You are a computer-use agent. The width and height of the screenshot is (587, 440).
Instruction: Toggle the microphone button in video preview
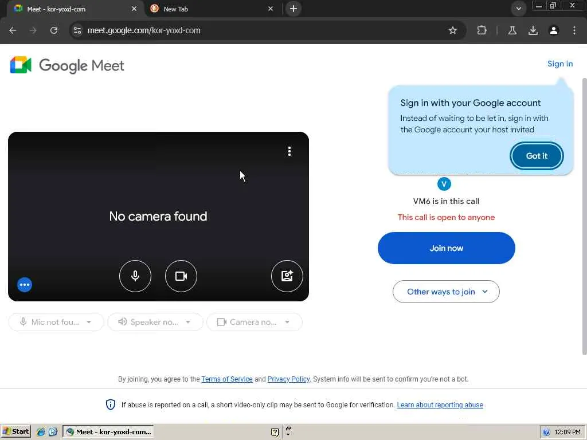coord(135,276)
